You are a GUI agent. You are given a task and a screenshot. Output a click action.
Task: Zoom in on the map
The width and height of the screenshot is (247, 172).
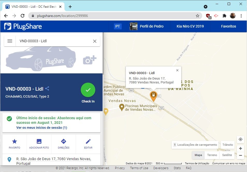click(241, 149)
